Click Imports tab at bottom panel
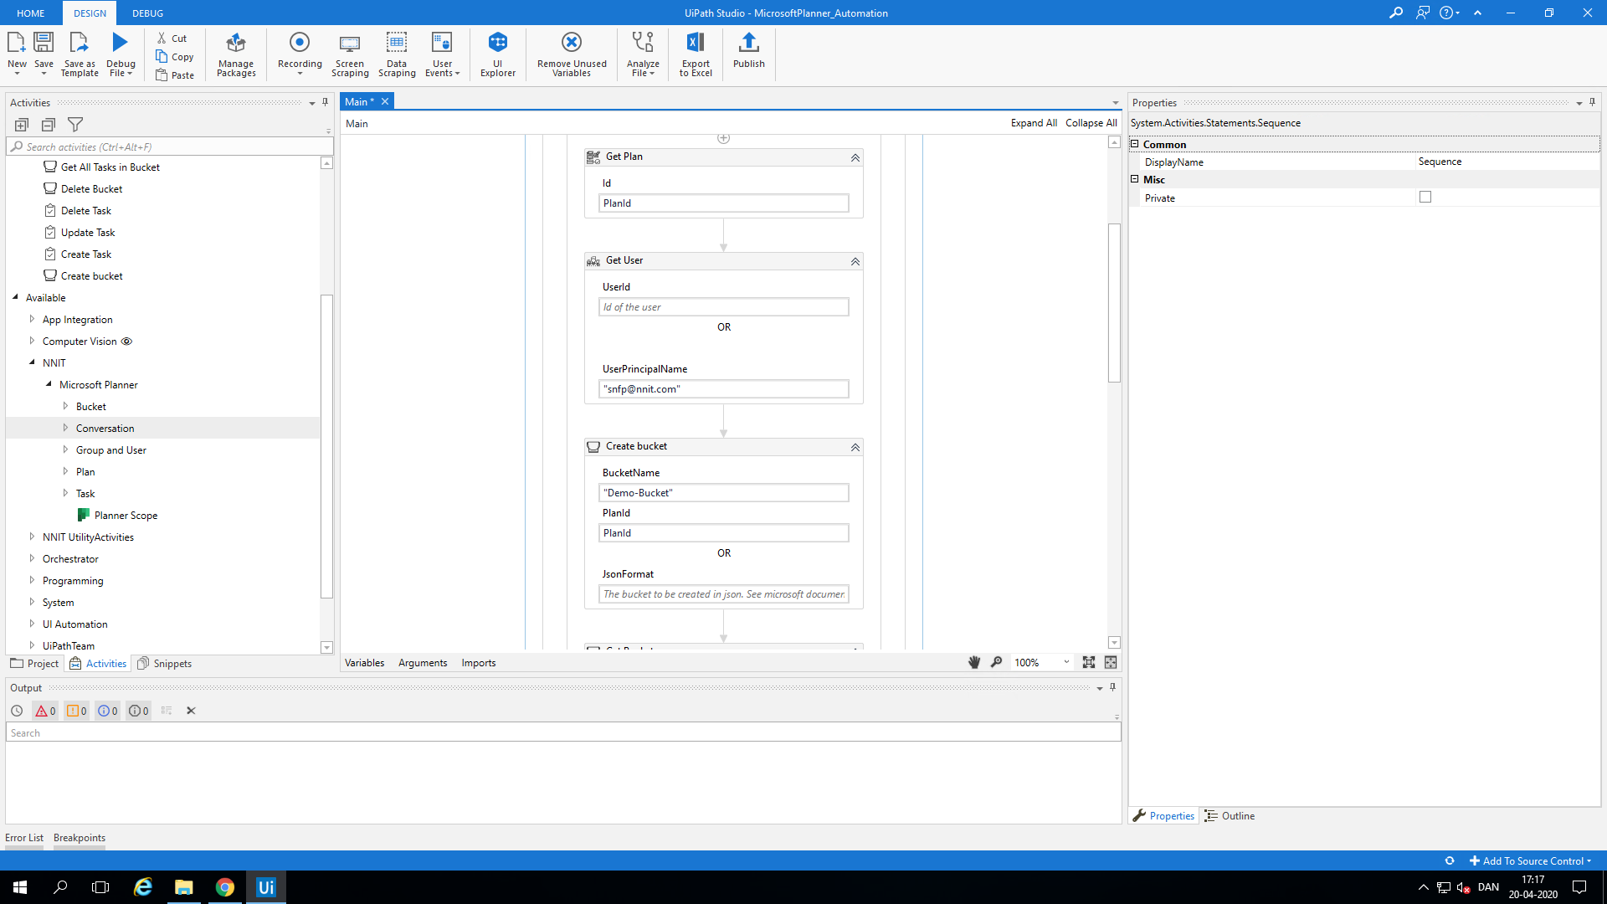This screenshot has height=904, width=1607. click(x=479, y=662)
